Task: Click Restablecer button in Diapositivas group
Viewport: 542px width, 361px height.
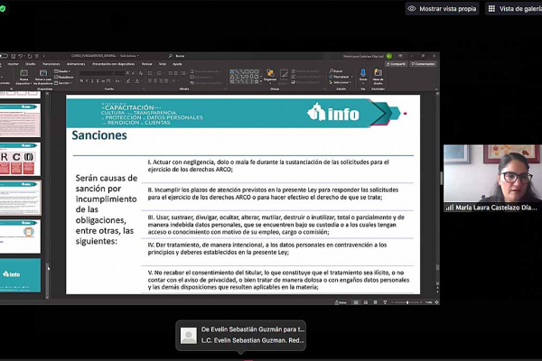Action: coord(64,77)
